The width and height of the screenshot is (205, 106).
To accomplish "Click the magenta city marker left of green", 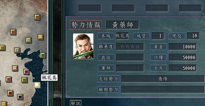I will 8,79.
